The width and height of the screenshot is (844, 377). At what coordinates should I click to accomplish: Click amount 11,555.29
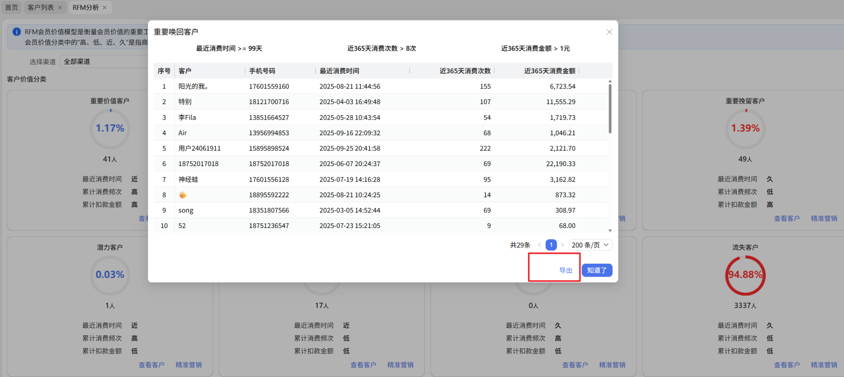[x=561, y=102]
